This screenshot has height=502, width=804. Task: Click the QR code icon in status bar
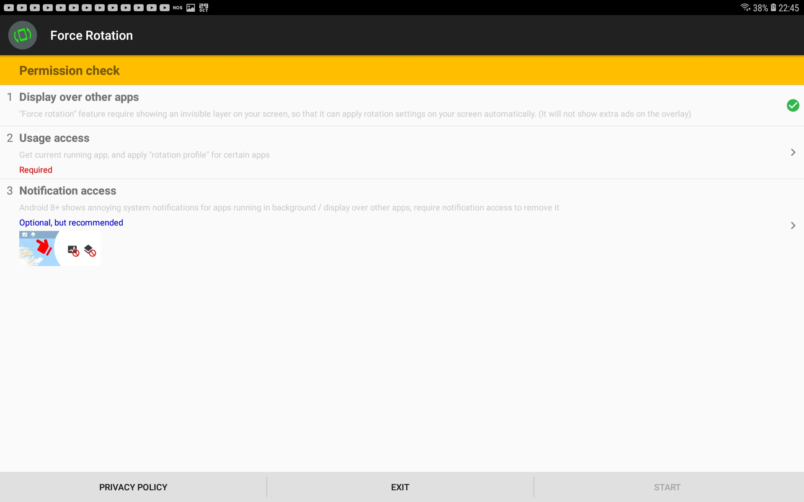204,7
